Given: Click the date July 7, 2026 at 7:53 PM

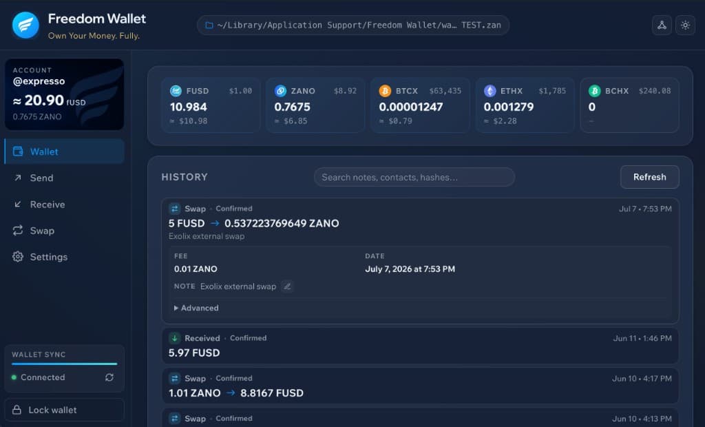Looking at the screenshot, I should 410,269.
